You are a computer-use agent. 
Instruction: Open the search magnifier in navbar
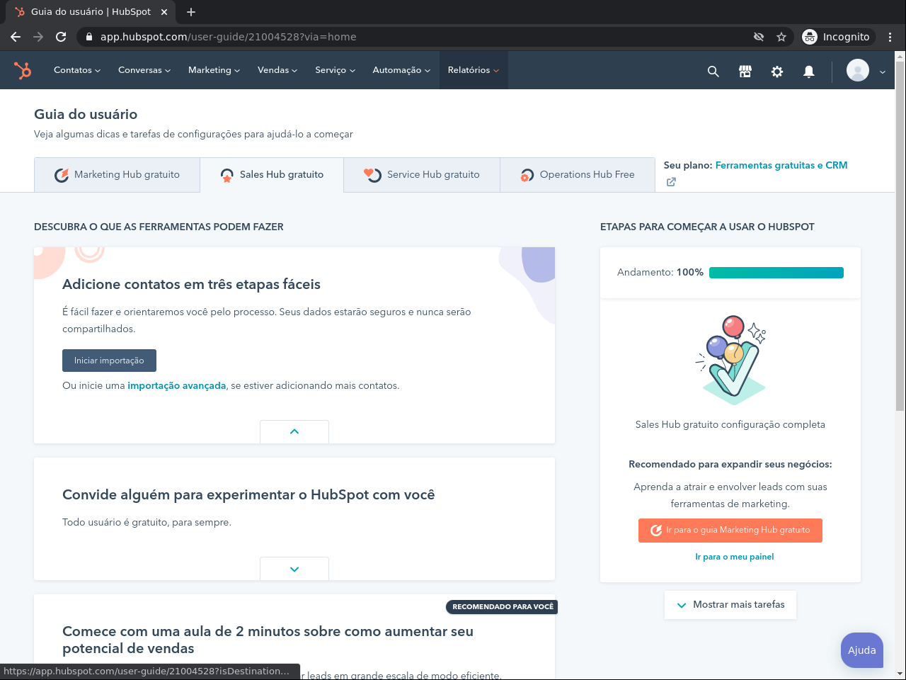tap(713, 71)
